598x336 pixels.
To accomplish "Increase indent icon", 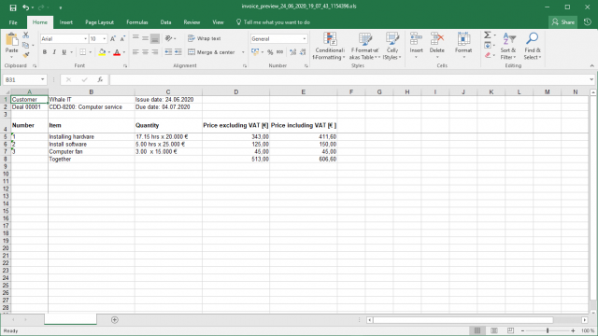I will pyautogui.click(x=178, y=52).
